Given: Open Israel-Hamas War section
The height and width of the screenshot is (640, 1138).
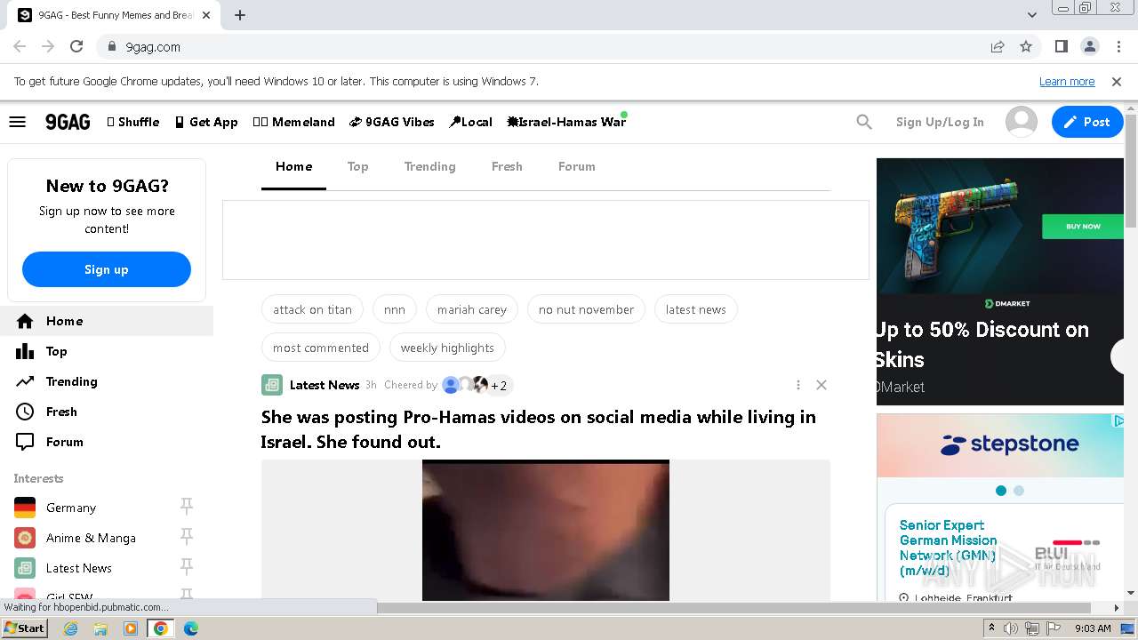Looking at the screenshot, I should (x=566, y=122).
